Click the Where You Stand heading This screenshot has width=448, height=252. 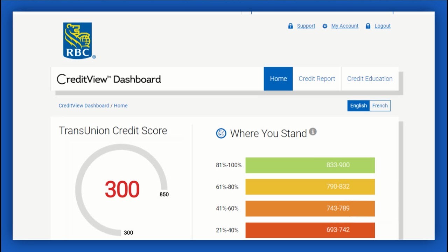(x=268, y=133)
